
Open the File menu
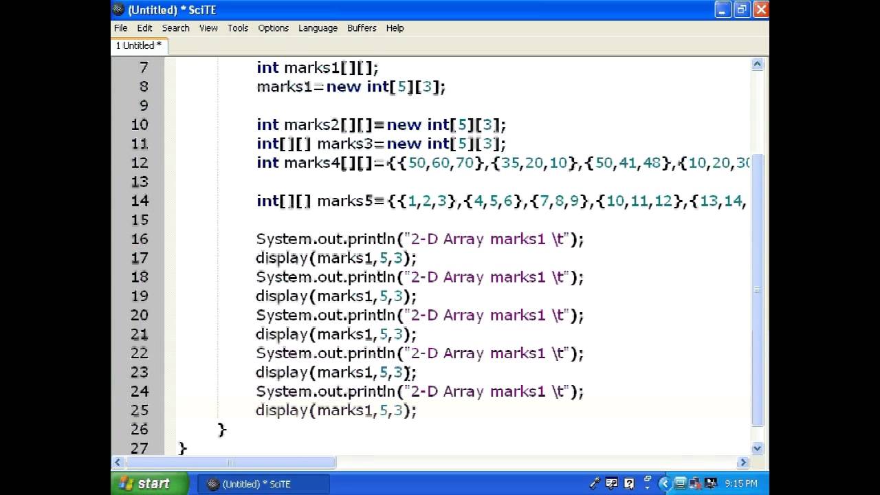[x=120, y=28]
